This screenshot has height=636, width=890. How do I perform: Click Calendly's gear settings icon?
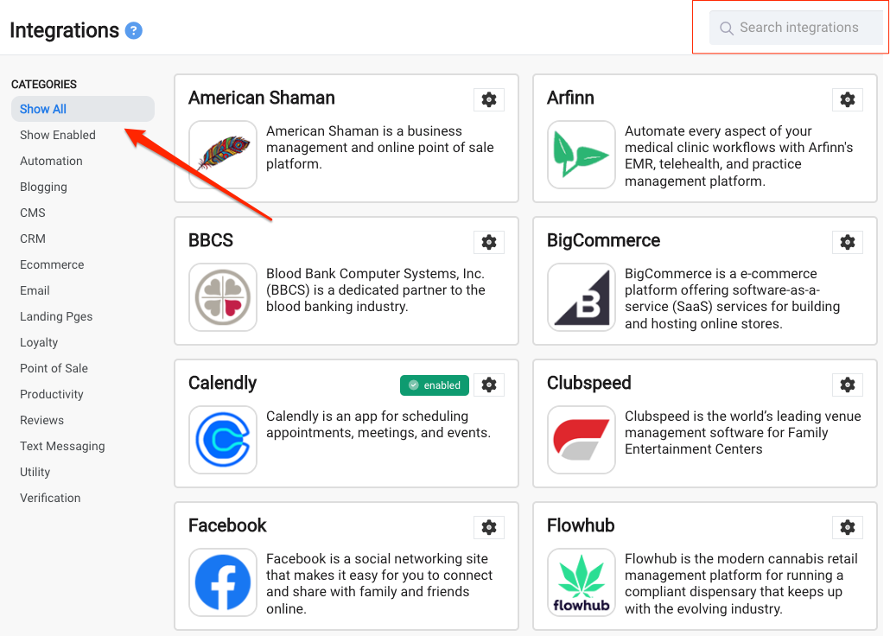tap(489, 385)
